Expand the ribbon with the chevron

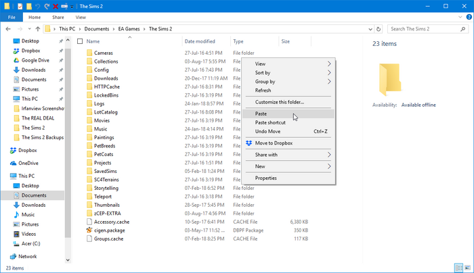point(460,17)
